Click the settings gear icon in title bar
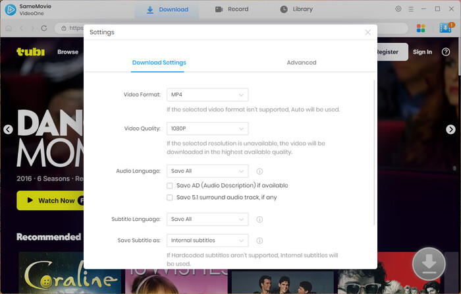 (x=398, y=9)
